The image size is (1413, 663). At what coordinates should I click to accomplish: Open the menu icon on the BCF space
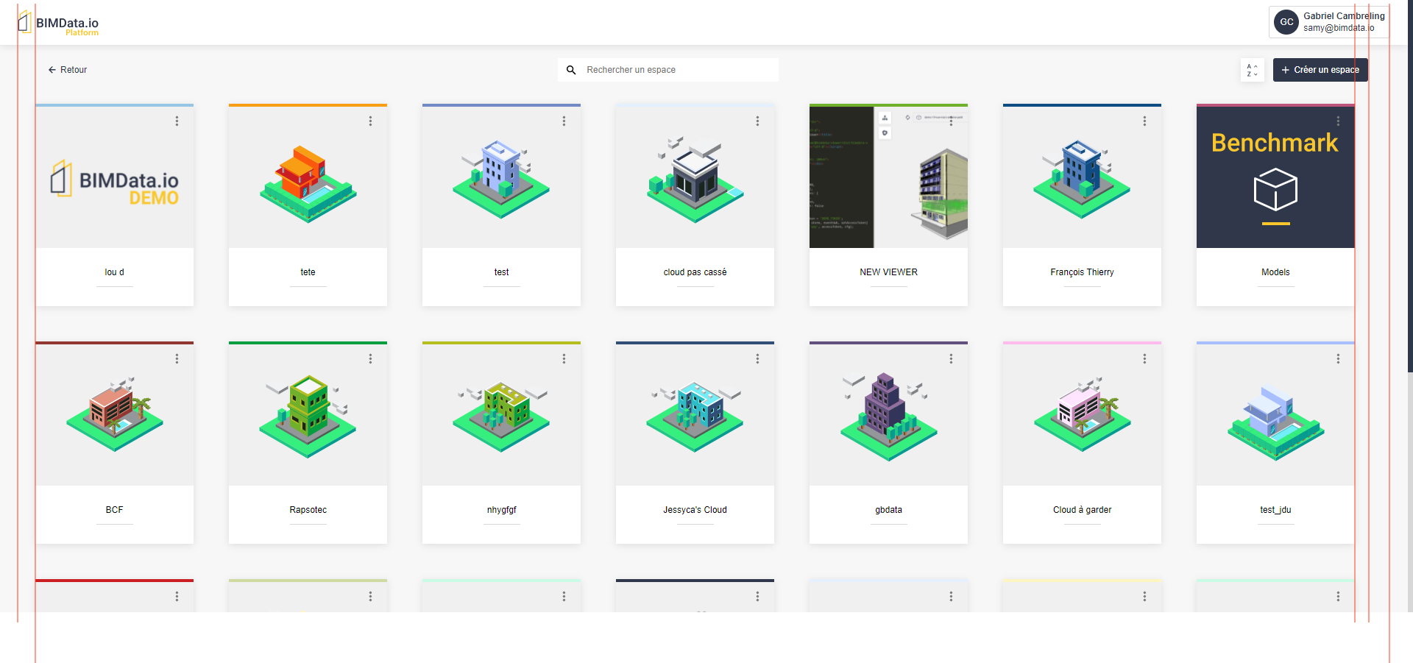(177, 358)
